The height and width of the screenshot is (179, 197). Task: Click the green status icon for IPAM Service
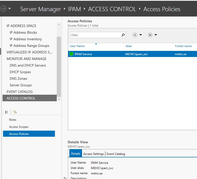coord(71,54)
